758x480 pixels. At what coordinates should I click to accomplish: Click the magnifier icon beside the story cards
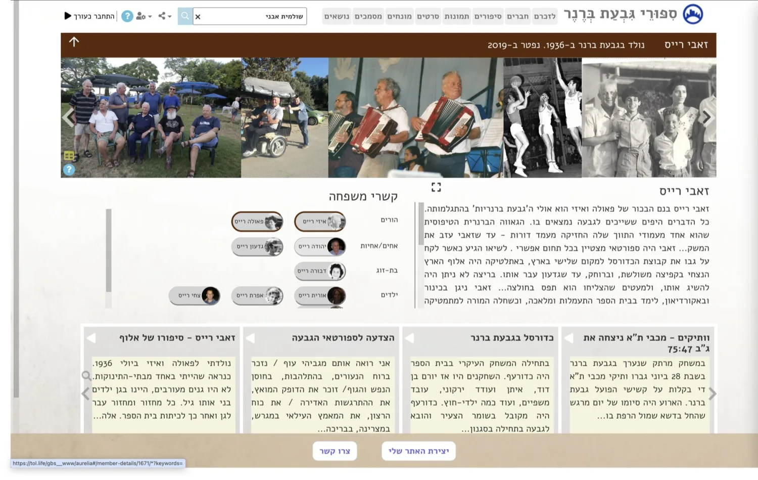click(86, 375)
